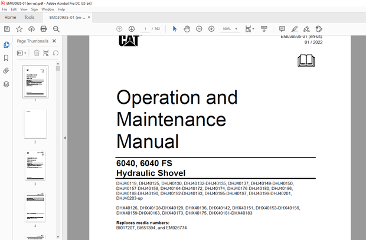Open the Layers panel

point(6,84)
